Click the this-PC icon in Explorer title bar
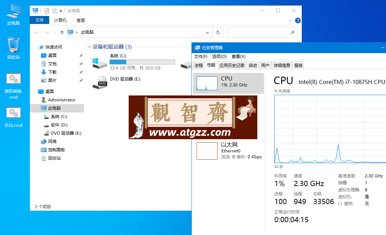Viewport: 386px width, 235px height. coord(35,10)
